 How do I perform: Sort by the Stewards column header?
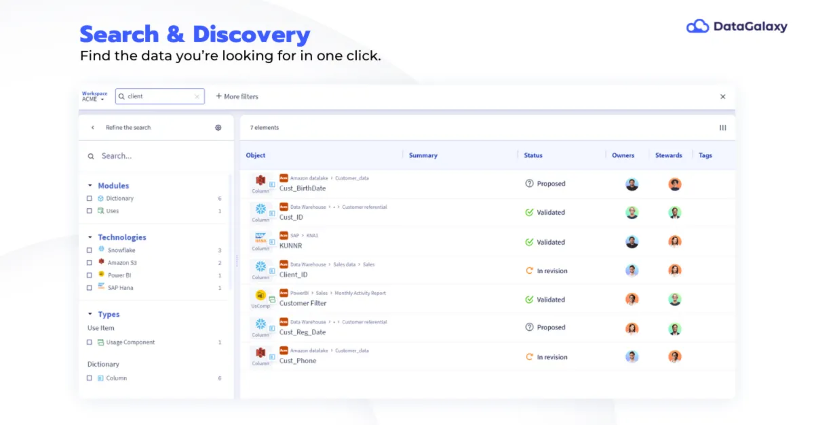tap(669, 155)
